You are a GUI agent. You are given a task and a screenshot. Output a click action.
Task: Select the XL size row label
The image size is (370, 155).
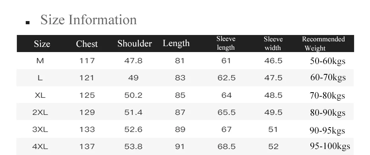40,95
